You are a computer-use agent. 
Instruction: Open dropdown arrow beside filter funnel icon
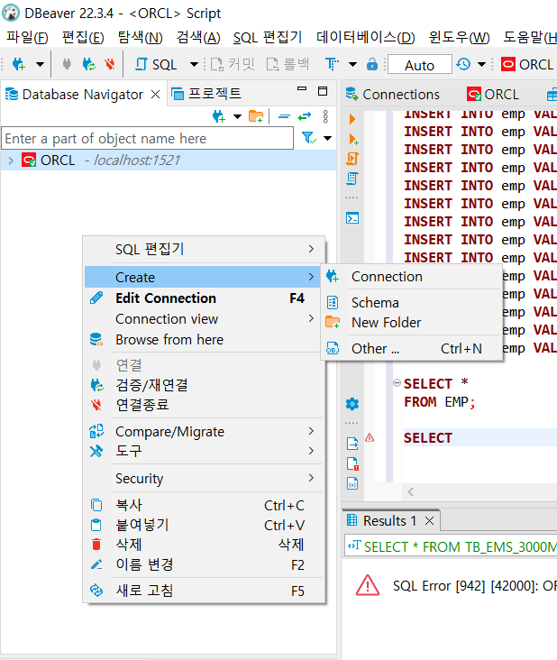tap(327, 138)
